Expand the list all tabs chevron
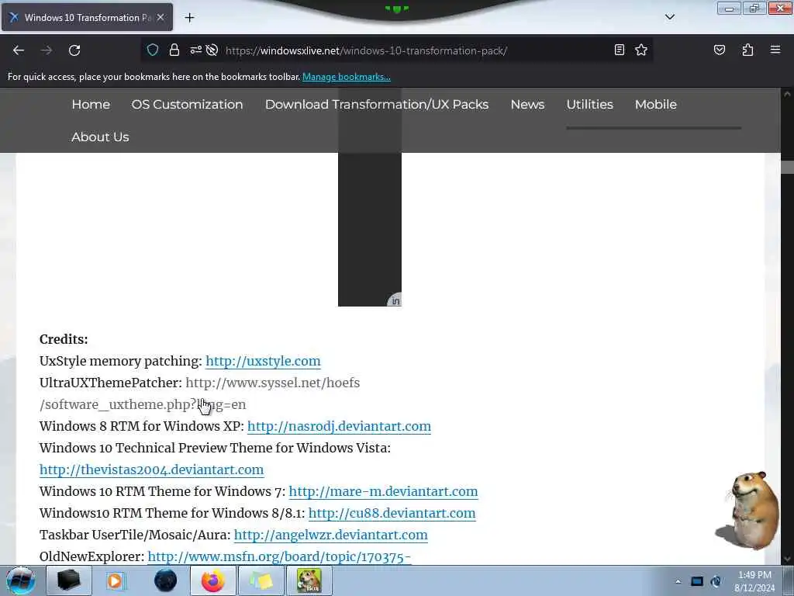794x596 pixels. tap(669, 17)
